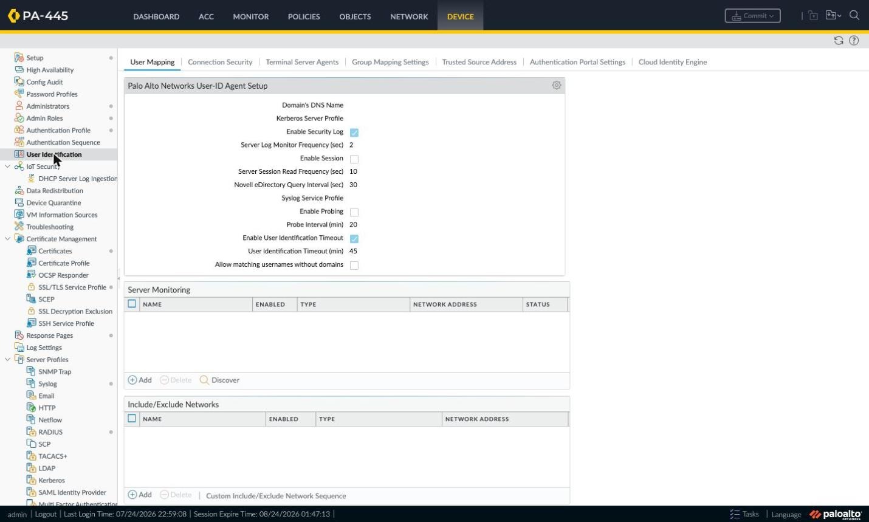
Task: Select Authentication Sequence icon
Action: tap(19, 142)
